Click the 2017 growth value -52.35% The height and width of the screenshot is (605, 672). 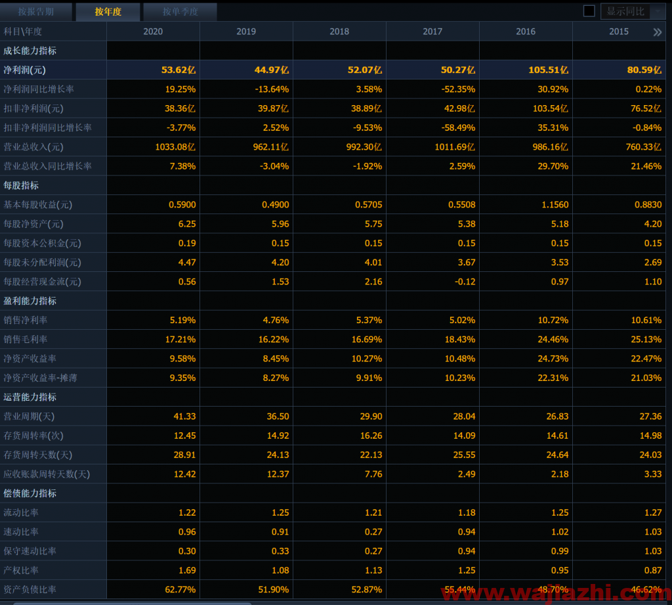[x=458, y=89]
